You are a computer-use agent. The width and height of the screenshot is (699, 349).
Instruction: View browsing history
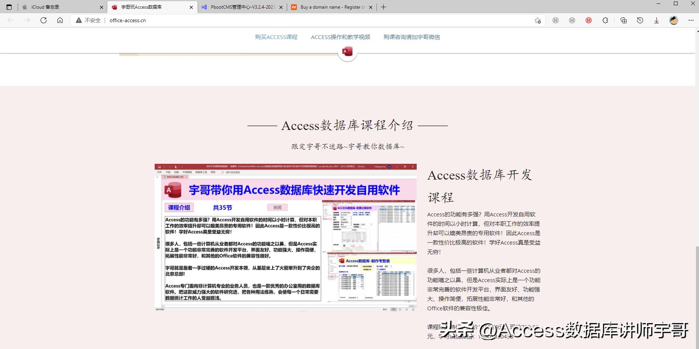640,20
